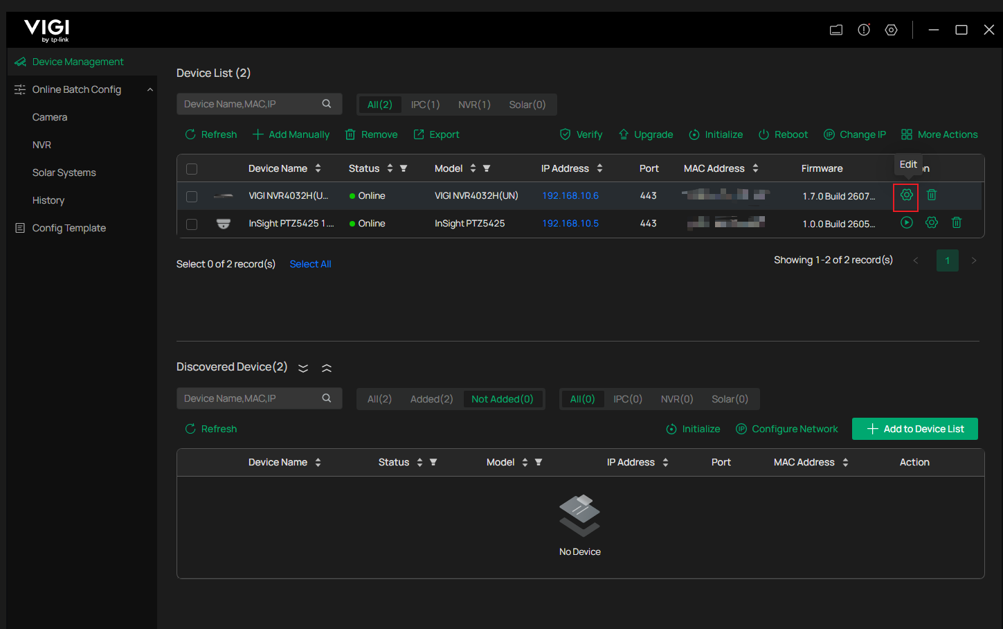
Task: Click search icon in Discovered Device field
Action: (327, 398)
